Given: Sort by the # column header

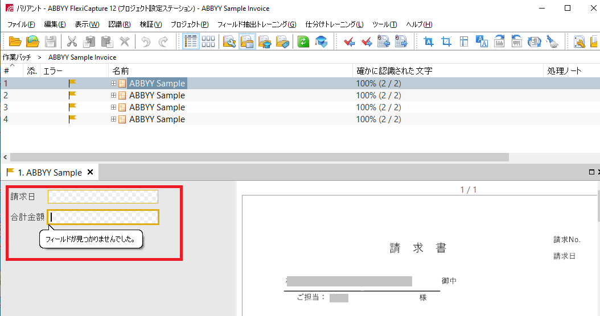Looking at the screenshot, I should (x=11, y=70).
